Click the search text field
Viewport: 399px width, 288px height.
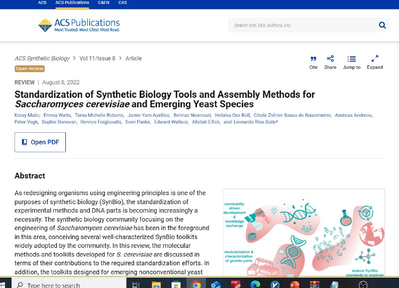pos(303,25)
